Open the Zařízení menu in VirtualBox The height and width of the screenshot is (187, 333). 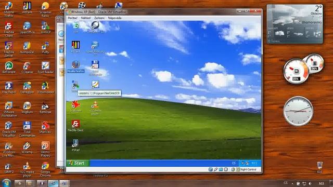99,18
